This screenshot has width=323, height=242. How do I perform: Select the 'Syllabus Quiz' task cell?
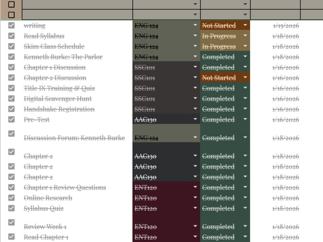[x=77, y=208]
